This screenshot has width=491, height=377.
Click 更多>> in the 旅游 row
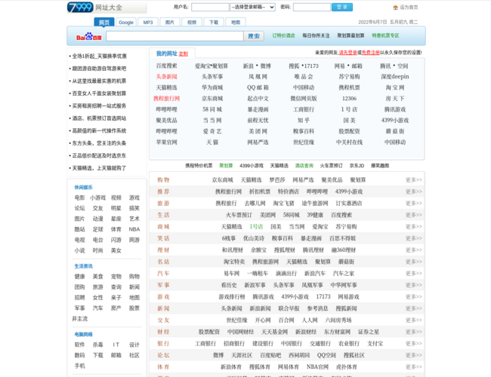coord(414,203)
